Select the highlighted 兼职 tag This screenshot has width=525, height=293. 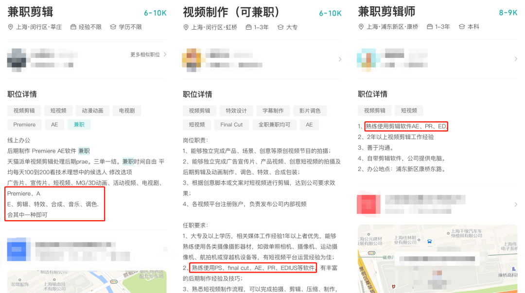point(79,124)
